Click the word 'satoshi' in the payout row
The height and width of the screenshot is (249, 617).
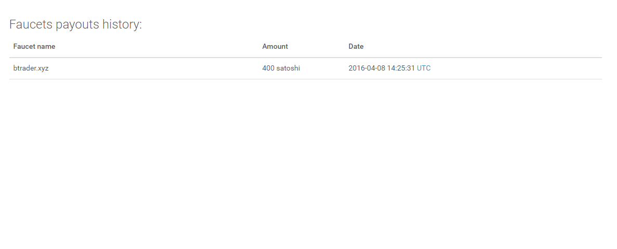pos(288,68)
